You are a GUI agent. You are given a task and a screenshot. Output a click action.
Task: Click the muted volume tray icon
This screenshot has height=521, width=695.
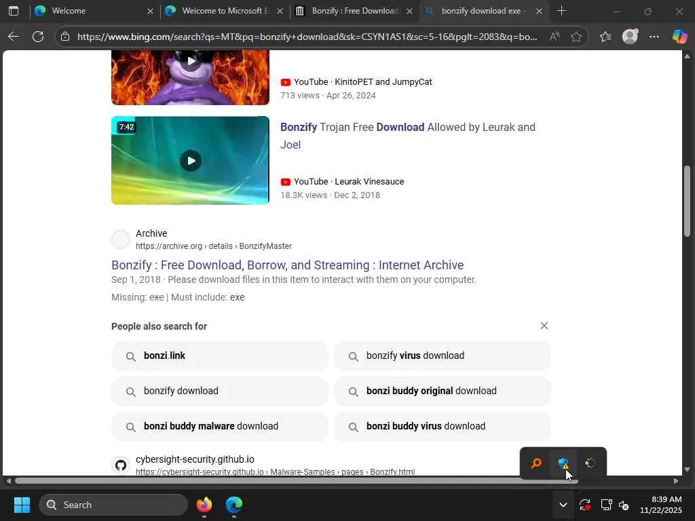coord(624,505)
